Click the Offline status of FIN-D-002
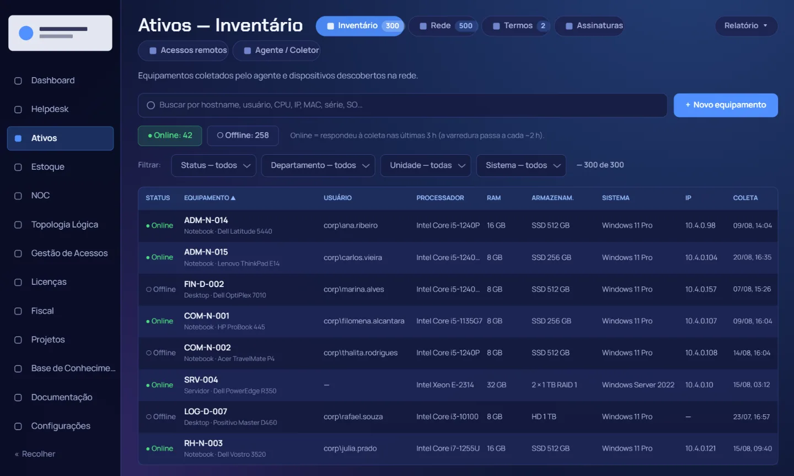 [x=161, y=289]
